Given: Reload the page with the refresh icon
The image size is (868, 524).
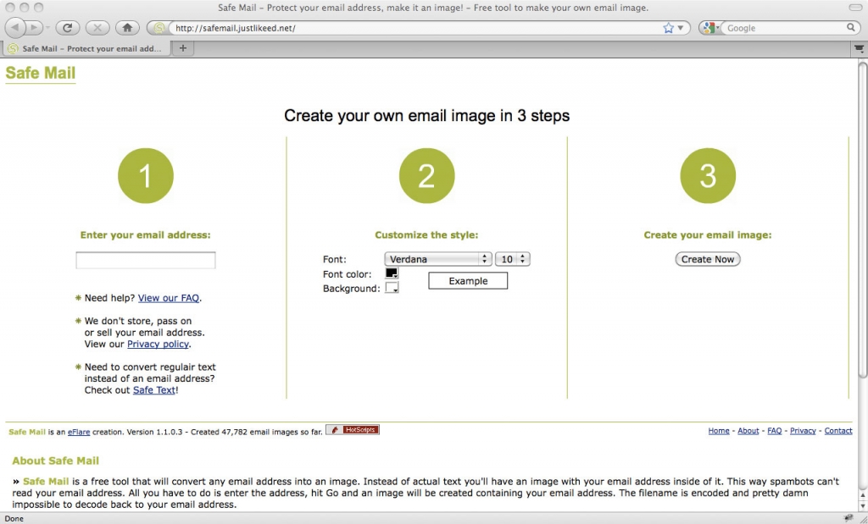Looking at the screenshot, I should click(68, 28).
